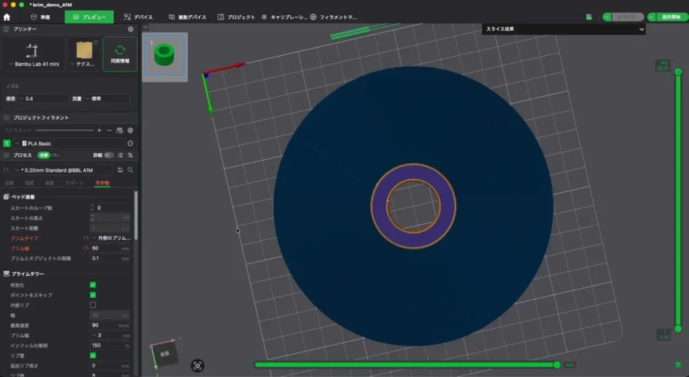Toggle the ポイントをスキップ checkbox
The height and width of the screenshot is (377, 689).
[x=93, y=295]
